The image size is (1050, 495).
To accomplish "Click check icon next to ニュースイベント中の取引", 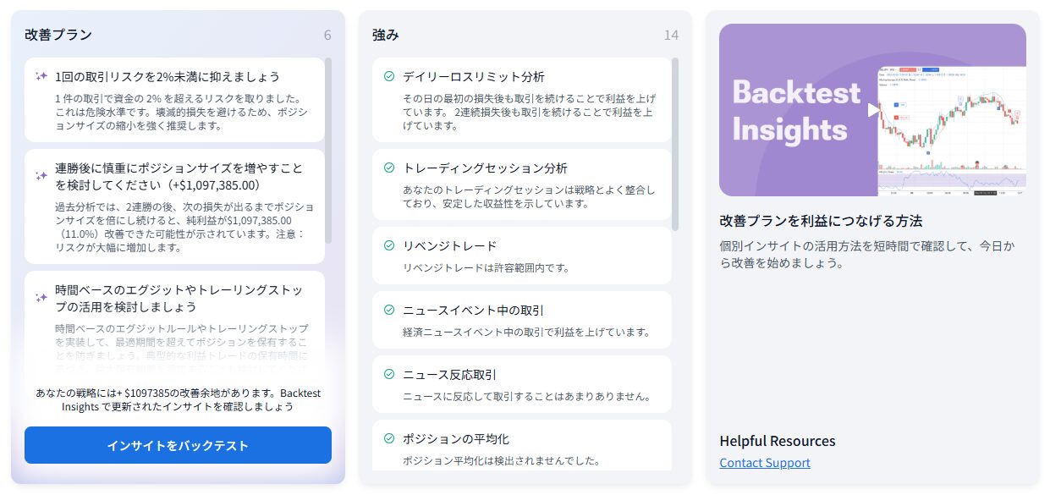I will click(389, 310).
